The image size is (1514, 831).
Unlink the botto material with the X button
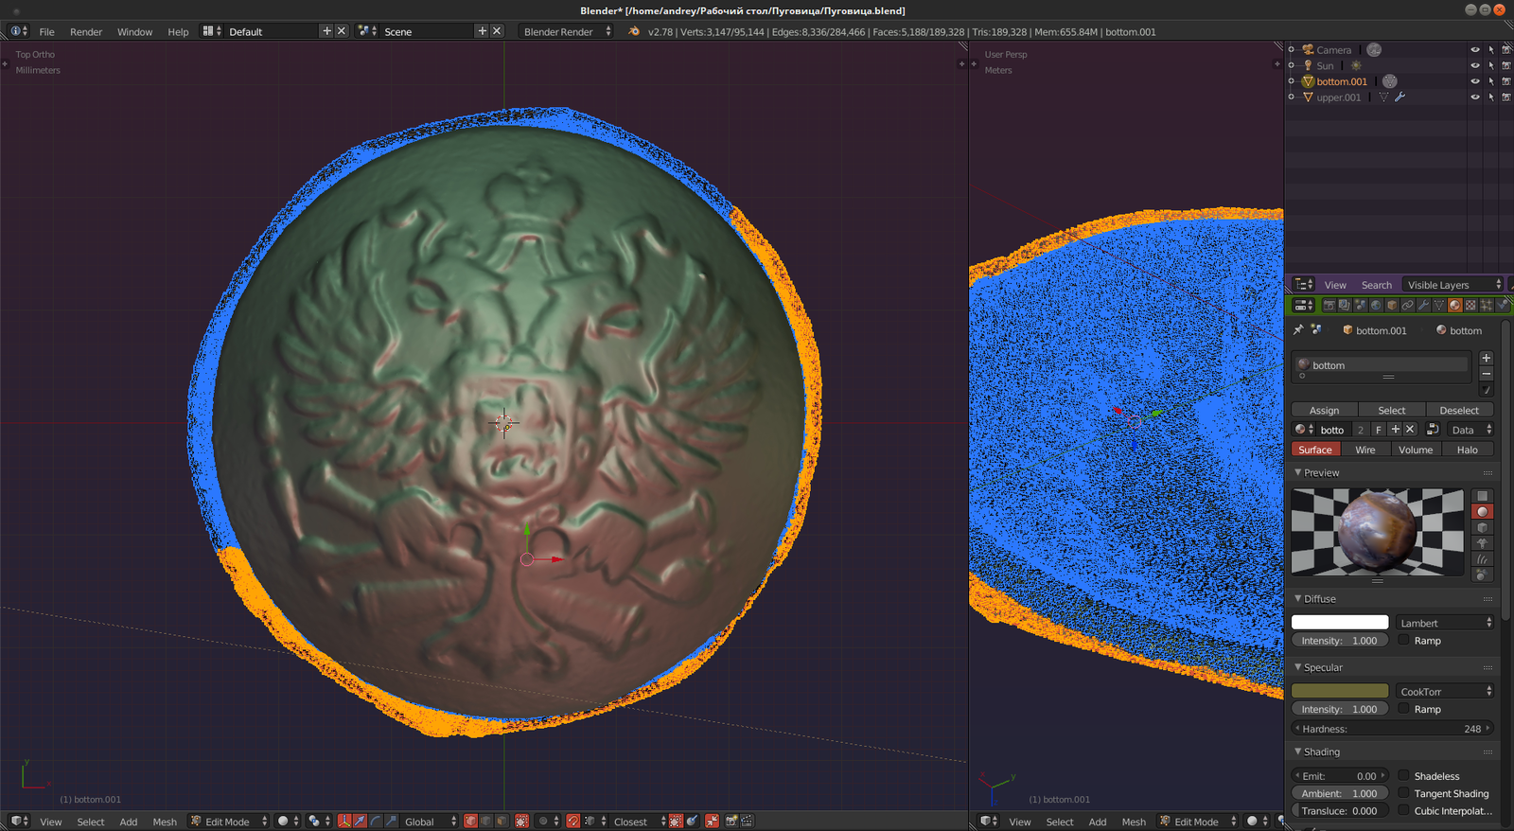coord(1410,430)
